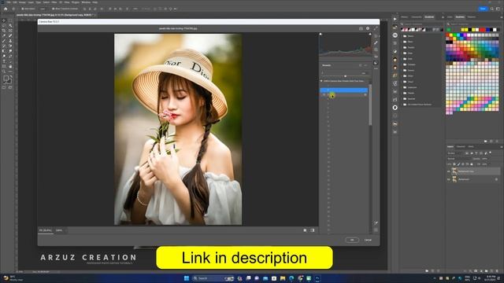This screenshot has width=504, height=283.
Task: Click the Actions play icon in collapsed panel strip
Action: (395, 19)
